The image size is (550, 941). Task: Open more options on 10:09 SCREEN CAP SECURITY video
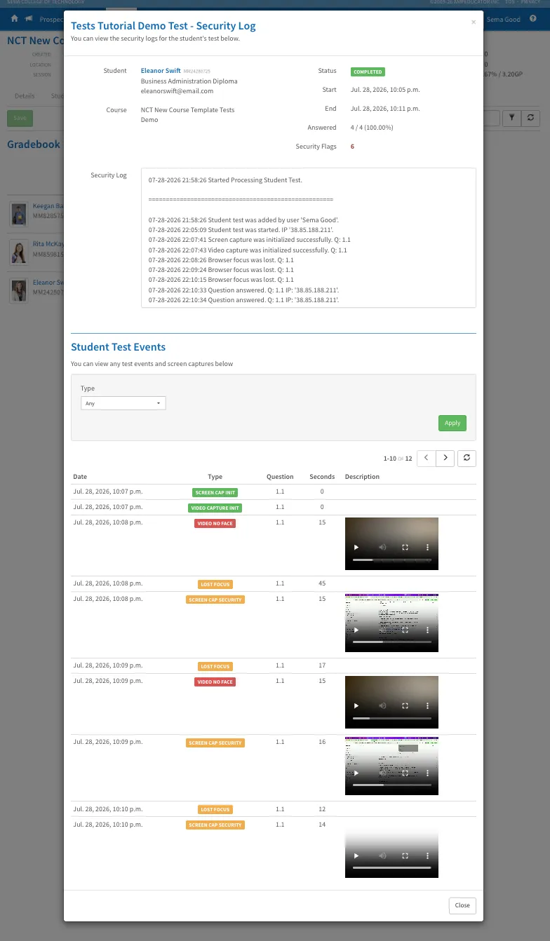coord(428,773)
